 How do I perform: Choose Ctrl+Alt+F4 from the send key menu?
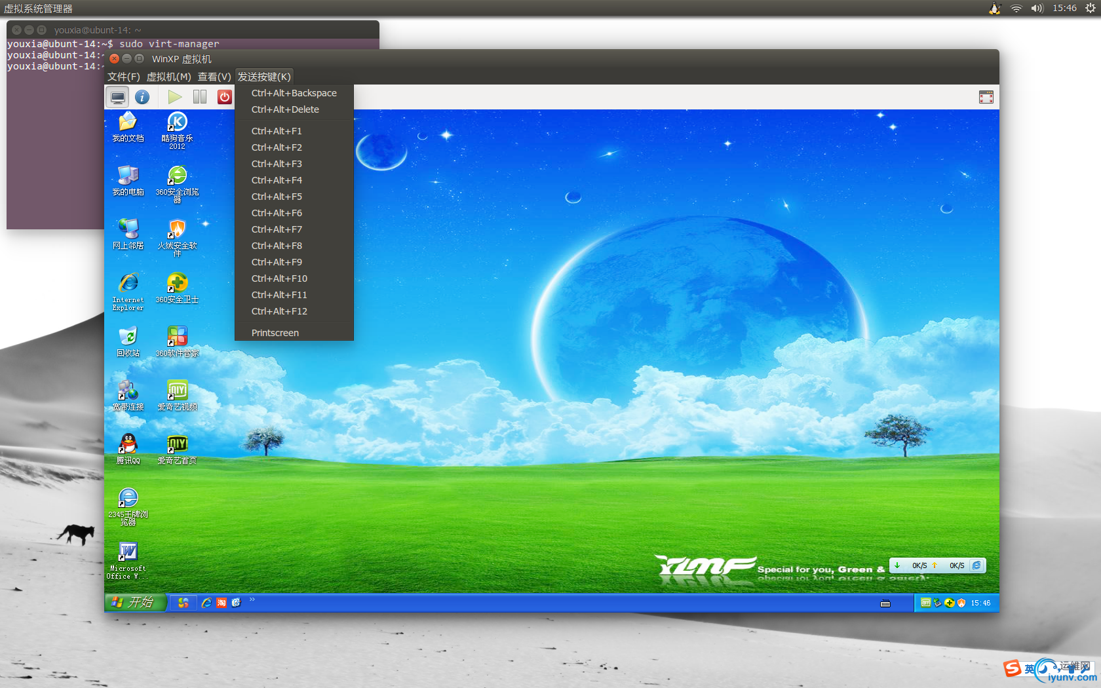tap(294, 180)
